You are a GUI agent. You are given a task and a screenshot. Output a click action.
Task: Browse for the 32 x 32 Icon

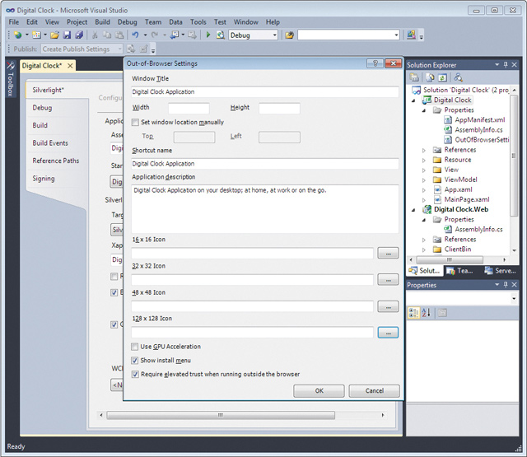(388, 280)
